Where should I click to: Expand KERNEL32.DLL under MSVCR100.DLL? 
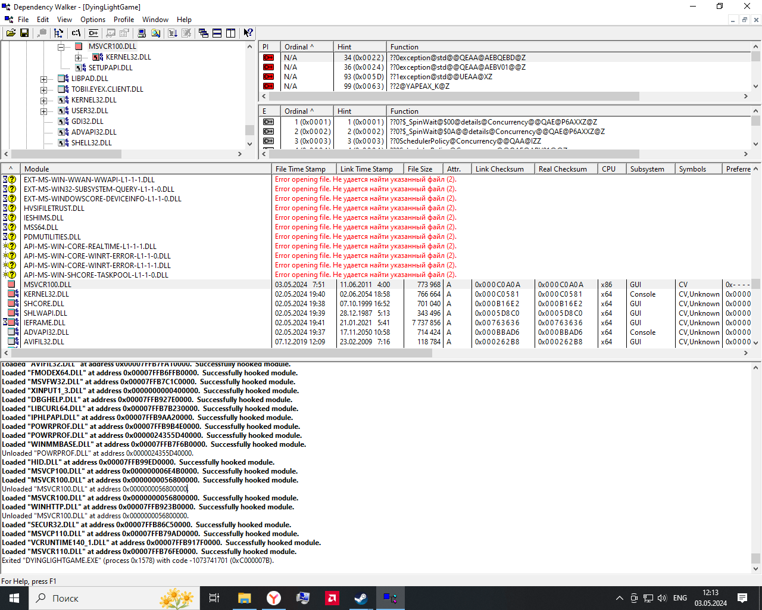pyautogui.click(x=78, y=57)
